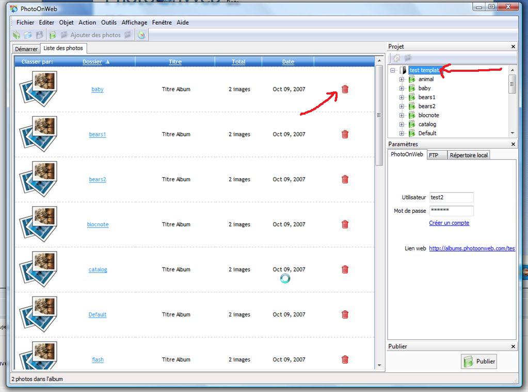Click the first toolbar icon with stacked green albums
This screenshot has height=392, width=528.
pyautogui.click(x=17, y=35)
